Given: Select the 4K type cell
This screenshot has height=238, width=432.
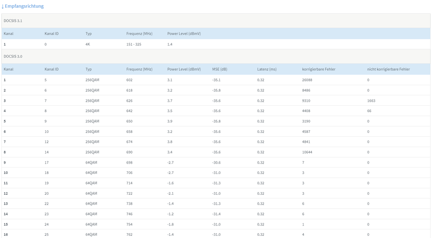Looking at the screenshot, I should tap(87, 44).
